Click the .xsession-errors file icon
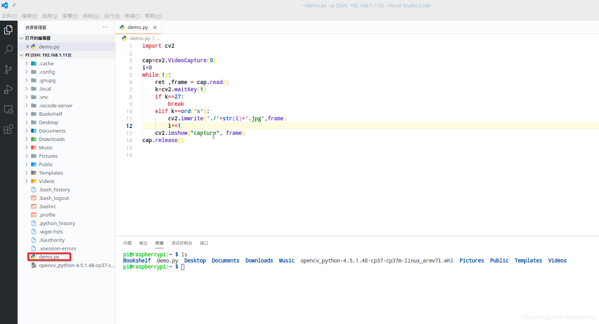This screenshot has height=324, width=599. 34,248
